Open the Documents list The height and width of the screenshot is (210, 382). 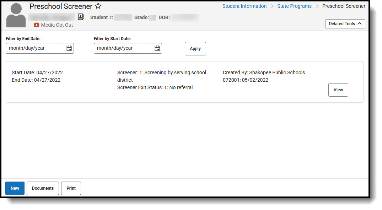pos(43,188)
